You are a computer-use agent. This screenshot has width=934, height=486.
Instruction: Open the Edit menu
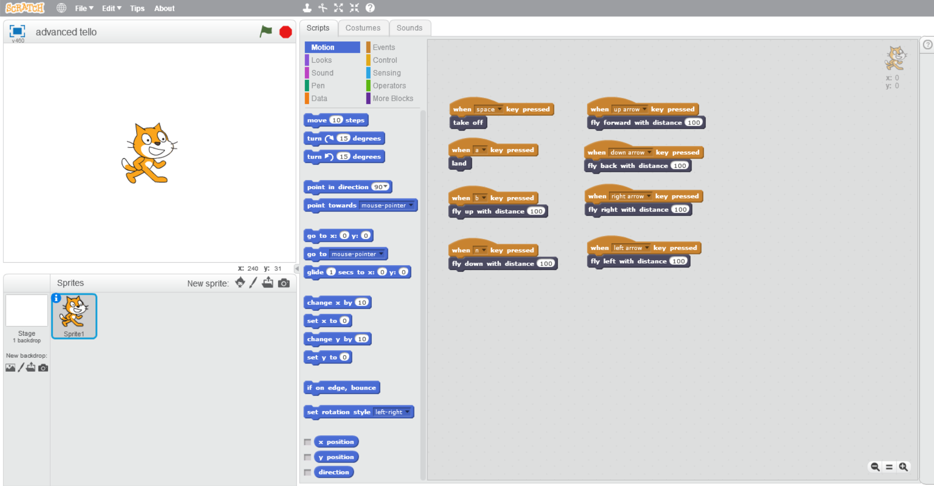(111, 8)
